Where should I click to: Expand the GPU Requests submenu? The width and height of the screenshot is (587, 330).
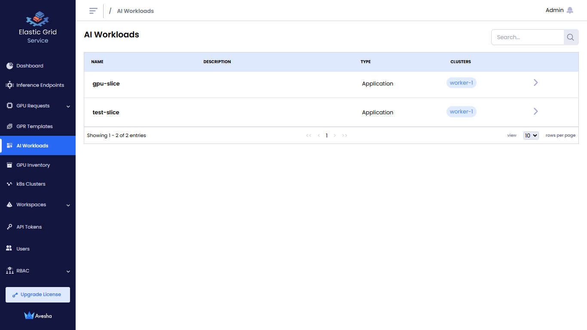coord(68,106)
